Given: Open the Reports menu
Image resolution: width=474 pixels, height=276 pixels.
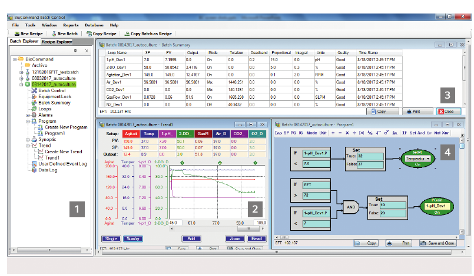Looking at the screenshot, I should coord(71,25).
